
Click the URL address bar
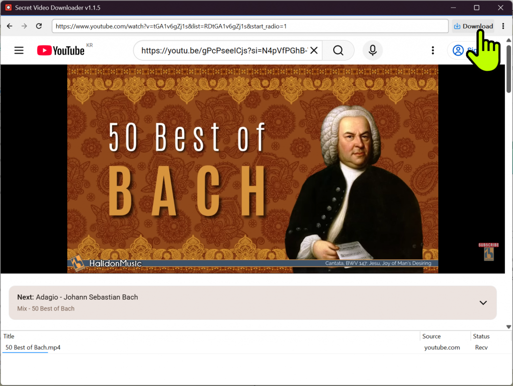250,26
